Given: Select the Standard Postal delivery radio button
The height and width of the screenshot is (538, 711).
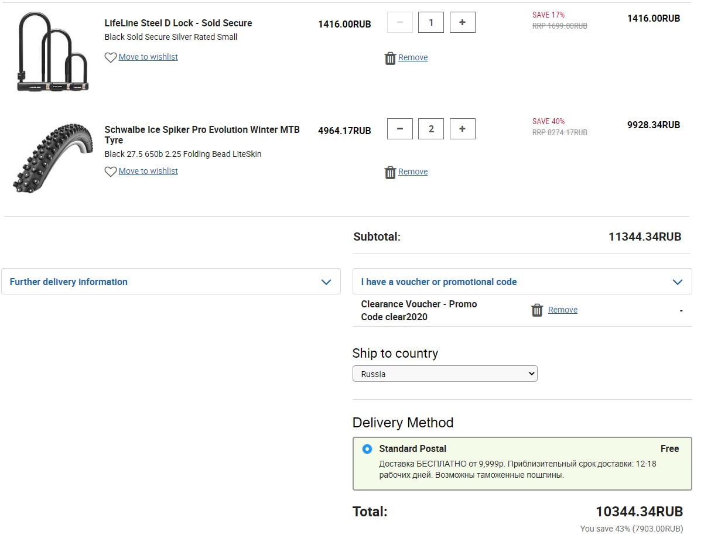Looking at the screenshot, I should coord(367,449).
